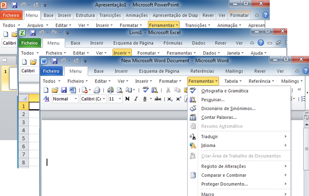Open Excel Ficheiro green tab
The height and width of the screenshot is (196, 309).
pos(29,43)
